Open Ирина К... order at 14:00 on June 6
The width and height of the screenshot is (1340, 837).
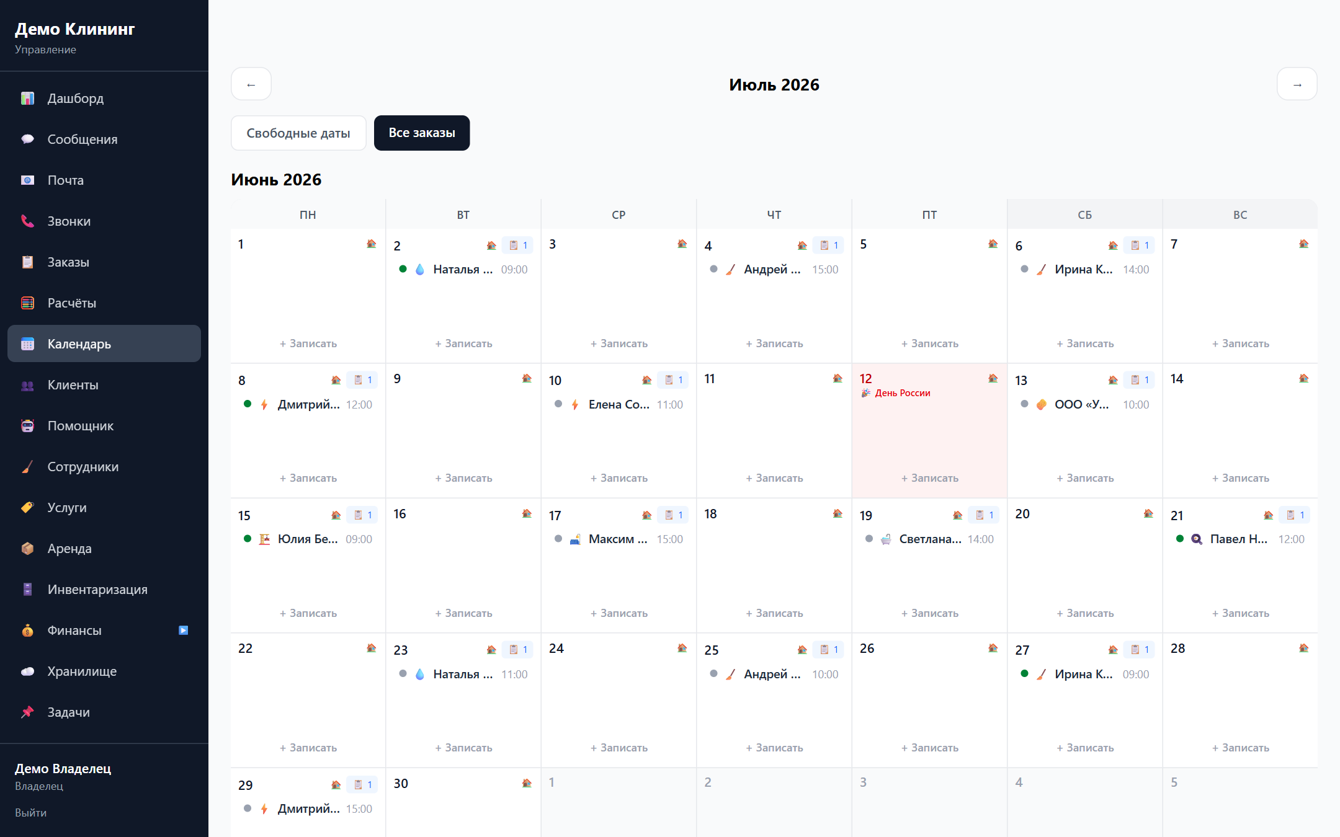coord(1085,270)
